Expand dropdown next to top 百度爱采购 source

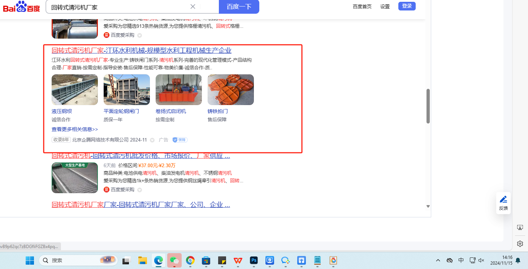coord(140,35)
